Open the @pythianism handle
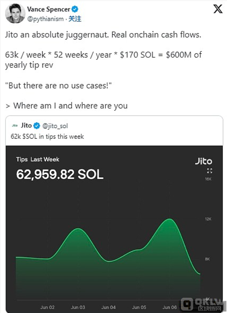227x313 pixels. pos(45,19)
